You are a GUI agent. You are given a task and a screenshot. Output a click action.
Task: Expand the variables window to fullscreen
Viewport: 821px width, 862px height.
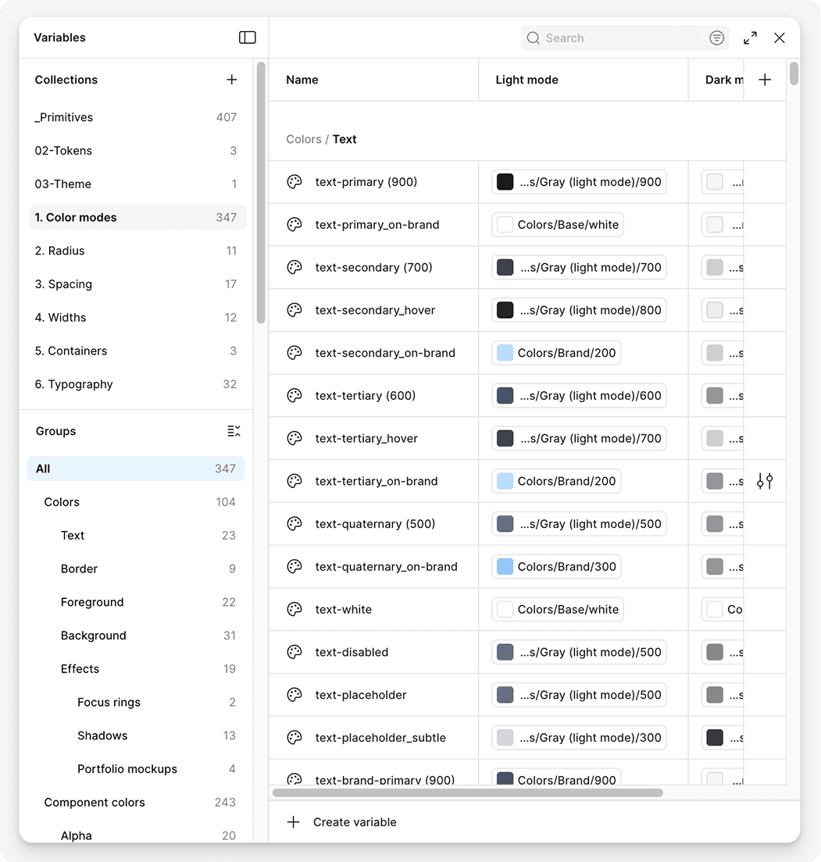coord(750,37)
